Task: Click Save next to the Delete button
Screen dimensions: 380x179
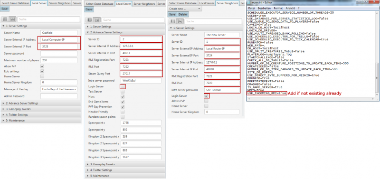Action: click(x=172, y=14)
